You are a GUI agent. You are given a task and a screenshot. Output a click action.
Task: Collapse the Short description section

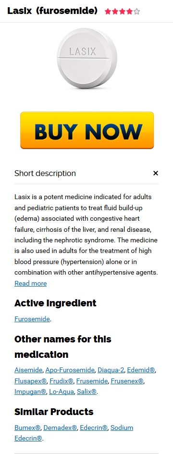155,173
